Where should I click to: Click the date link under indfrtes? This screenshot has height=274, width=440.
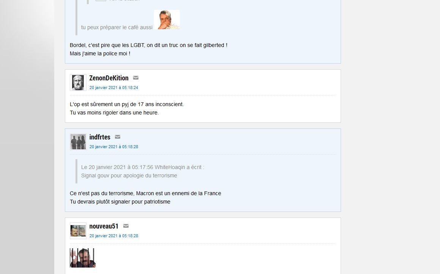114,147
